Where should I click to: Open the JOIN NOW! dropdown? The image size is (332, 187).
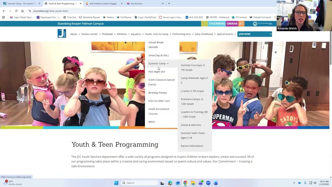pyautogui.click(x=254, y=34)
